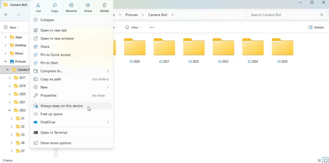Viewport: 329px width, 163px height.
Task: Click Pictures in the address breadcrumb
Action: [131, 15]
